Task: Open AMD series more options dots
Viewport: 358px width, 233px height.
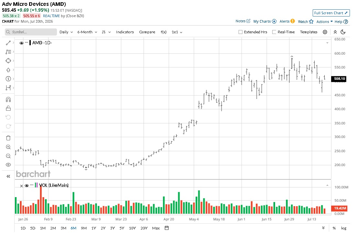Action: pyautogui.click(x=27, y=42)
